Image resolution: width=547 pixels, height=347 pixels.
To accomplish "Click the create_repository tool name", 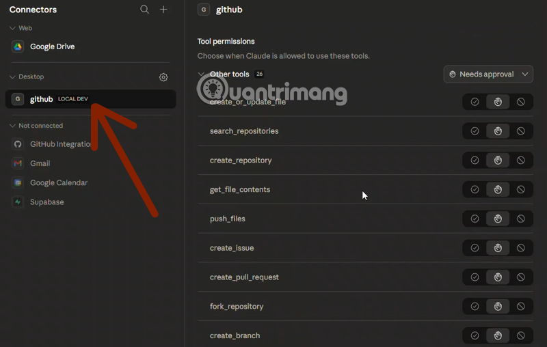I will click(241, 161).
